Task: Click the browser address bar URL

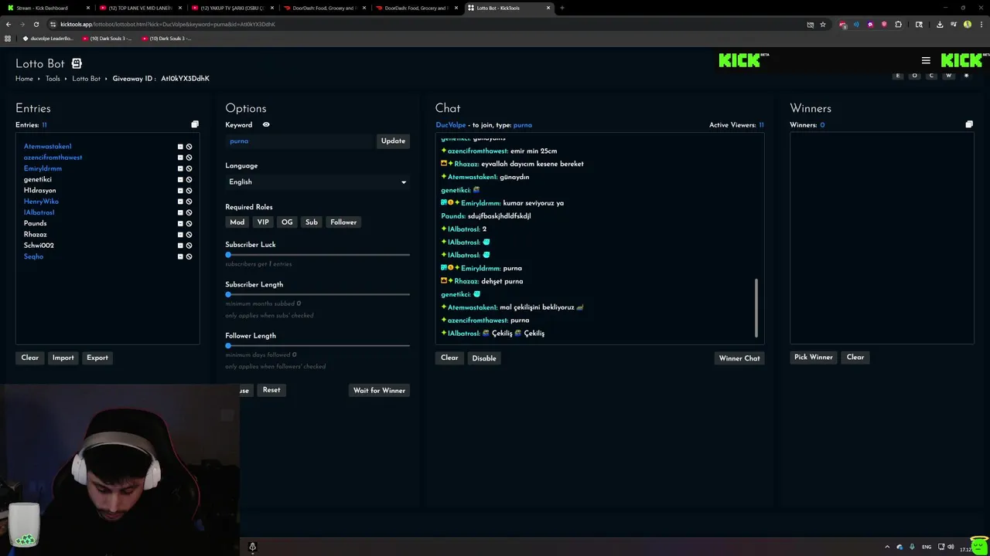Action: tap(168, 24)
